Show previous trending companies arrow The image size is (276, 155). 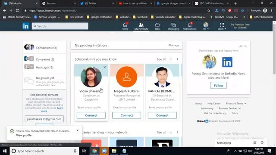click(x=171, y=132)
